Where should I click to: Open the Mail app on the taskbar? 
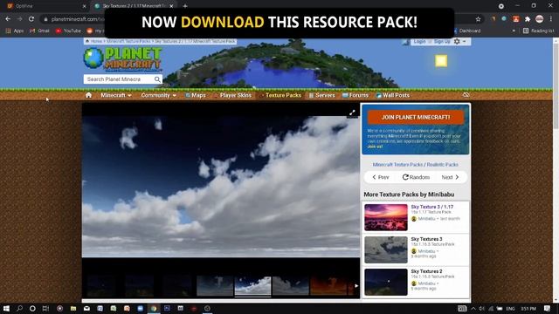86,308
